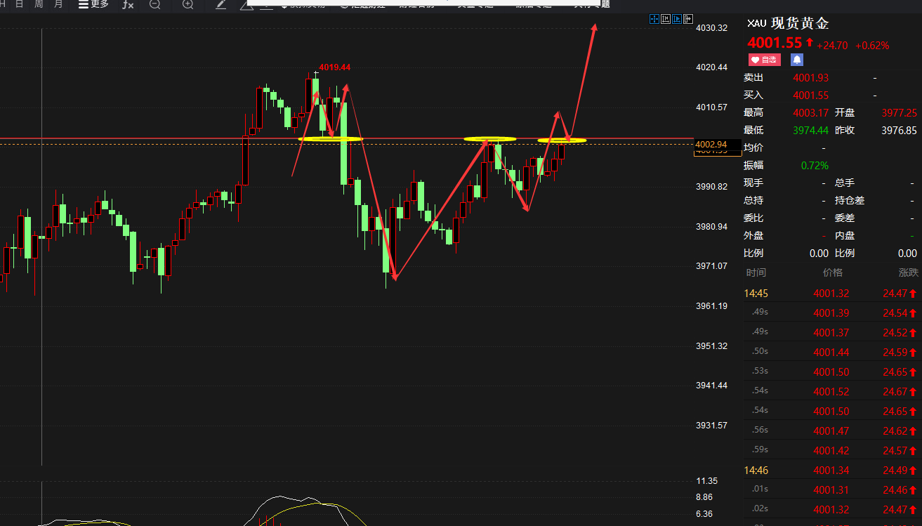This screenshot has width=922, height=526.
Task: Click the 价格 column header in tick list
Action: pos(832,272)
